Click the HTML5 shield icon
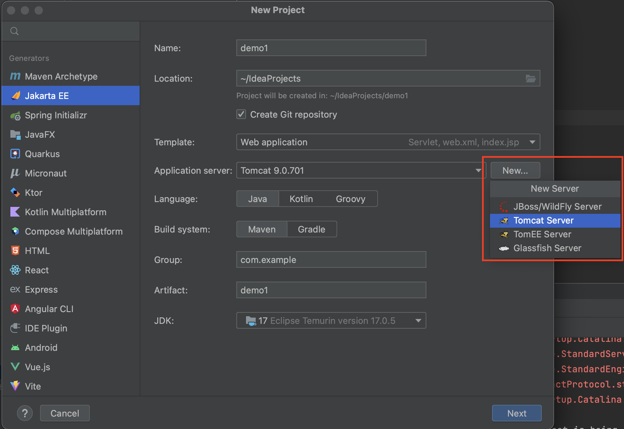Screen dimensions: 624x429 (15, 250)
